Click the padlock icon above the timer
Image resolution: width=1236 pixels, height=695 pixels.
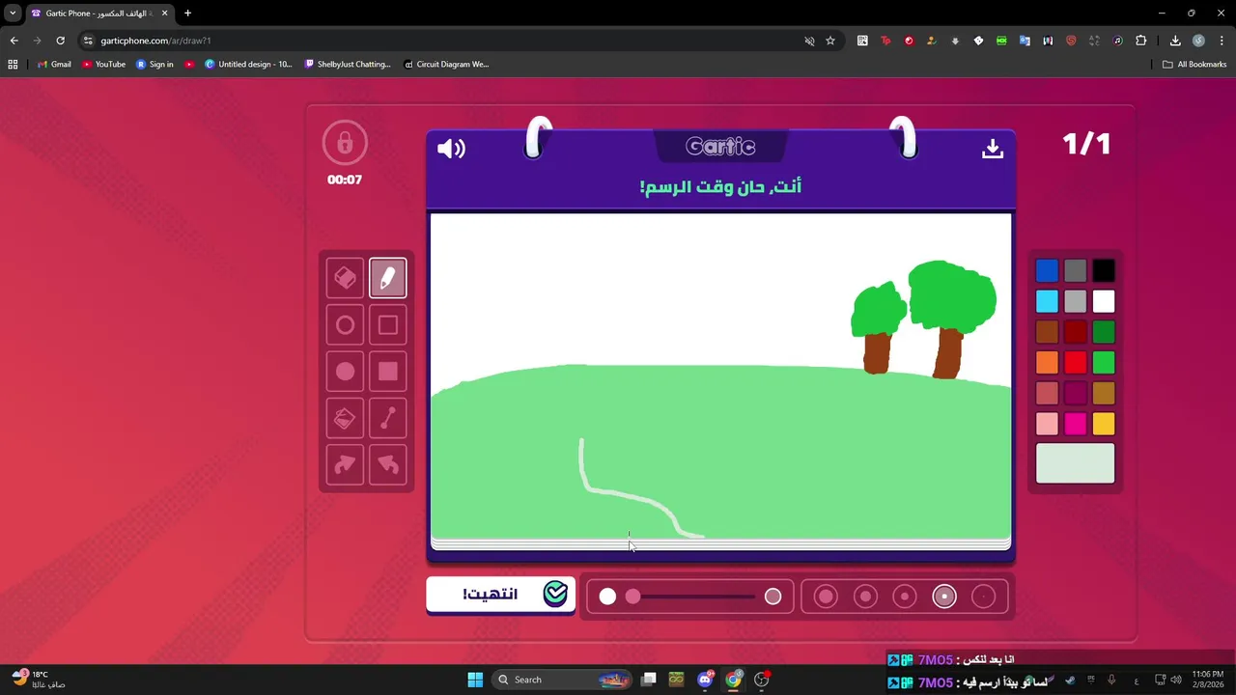click(x=345, y=144)
